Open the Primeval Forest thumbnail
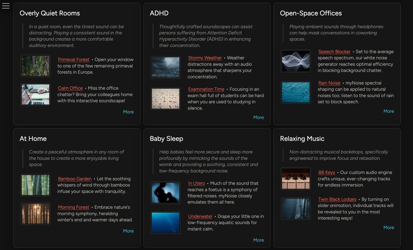This screenshot has height=250, width=413. pos(35,66)
